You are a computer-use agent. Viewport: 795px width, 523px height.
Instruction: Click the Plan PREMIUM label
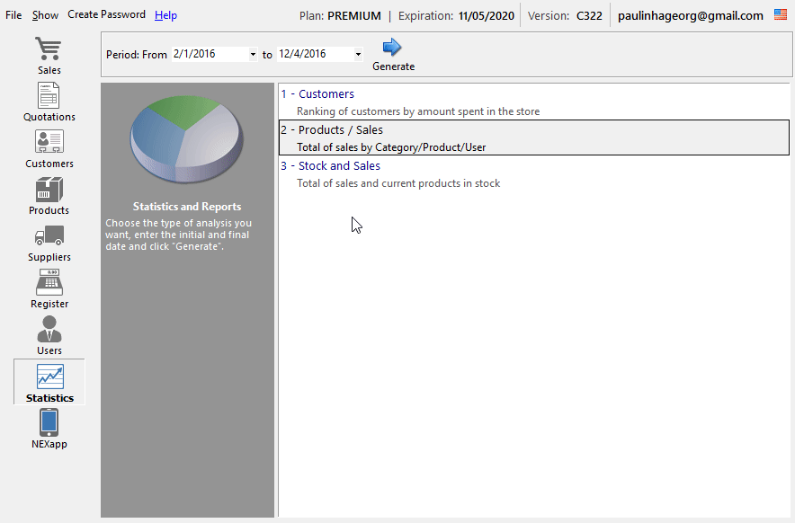coord(340,15)
